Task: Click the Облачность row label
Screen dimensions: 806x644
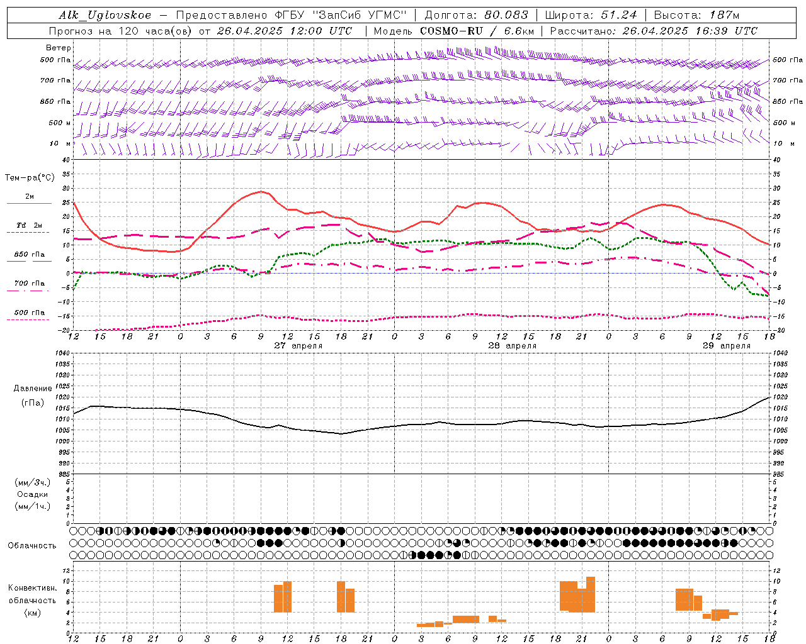Action: 32,546
